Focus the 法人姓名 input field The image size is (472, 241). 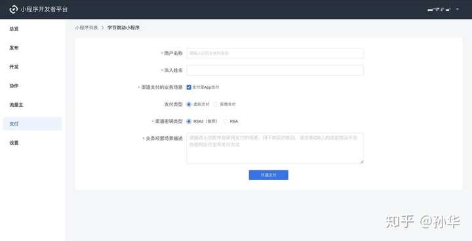275,70
